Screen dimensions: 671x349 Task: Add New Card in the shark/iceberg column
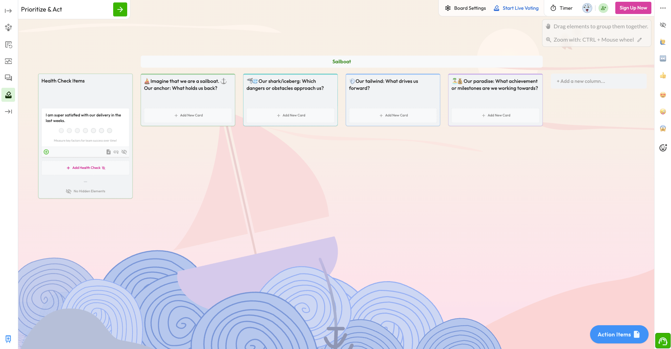[290, 115]
